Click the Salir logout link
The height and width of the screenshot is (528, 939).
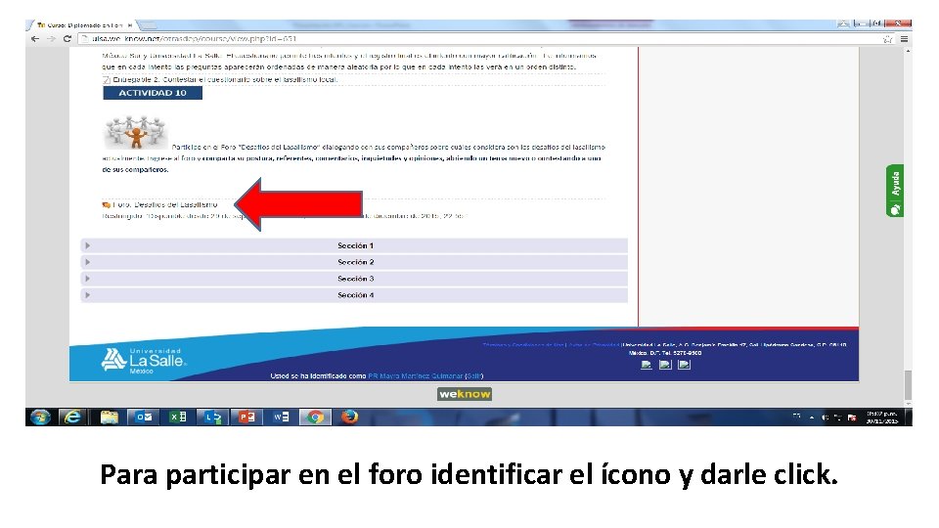point(473,375)
